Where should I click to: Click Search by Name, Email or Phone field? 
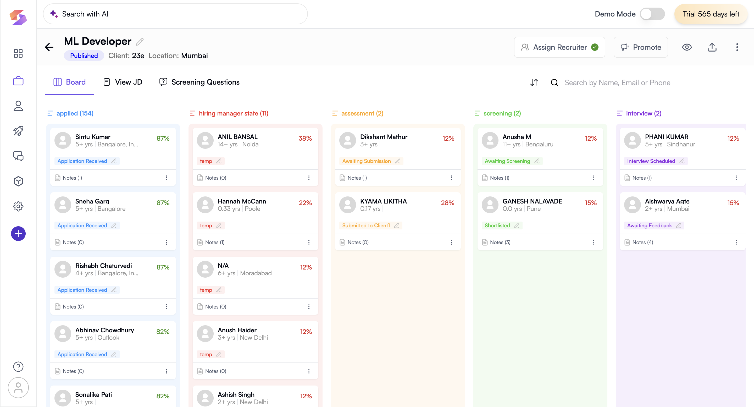point(617,82)
